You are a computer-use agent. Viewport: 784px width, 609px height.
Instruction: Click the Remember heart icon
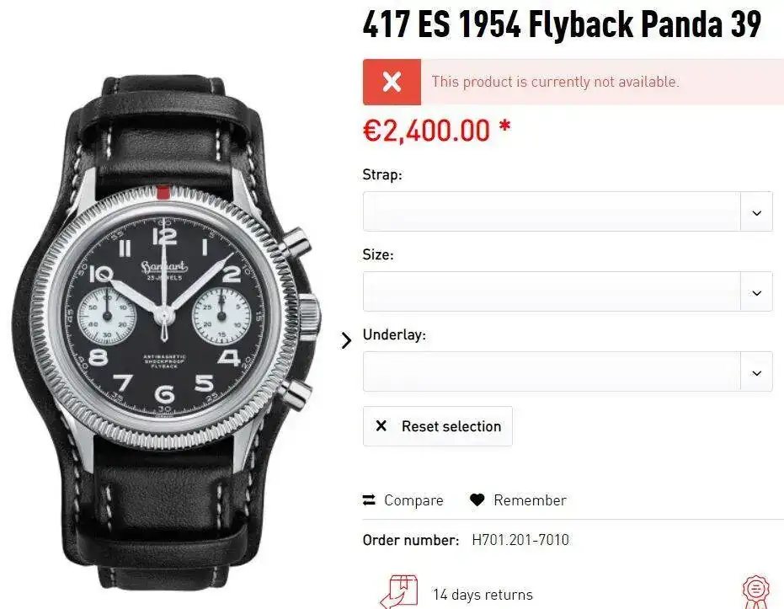coord(477,500)
